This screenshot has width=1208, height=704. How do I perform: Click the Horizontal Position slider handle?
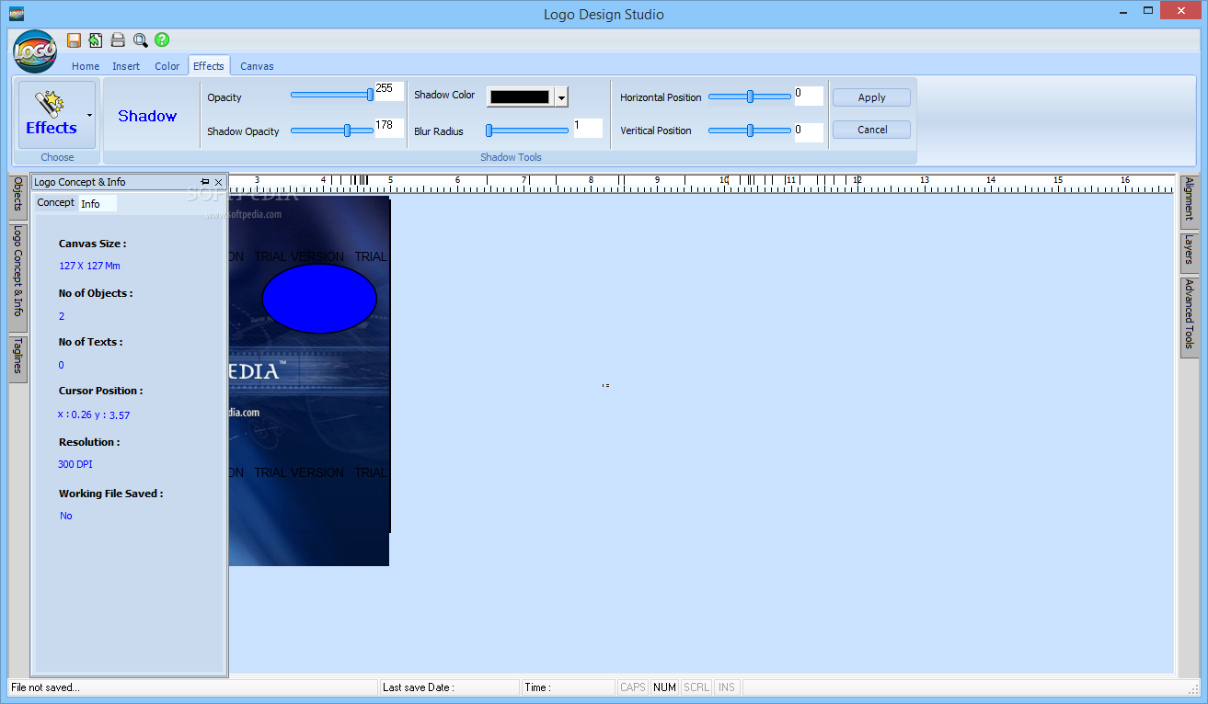point(751,96)
